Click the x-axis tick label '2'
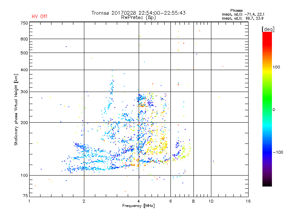The width and height of the screenshot is (292, 219). tap(84, 201)
